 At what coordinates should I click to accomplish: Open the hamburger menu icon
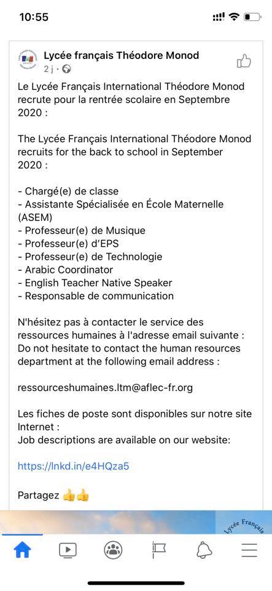tap(249, 550)
